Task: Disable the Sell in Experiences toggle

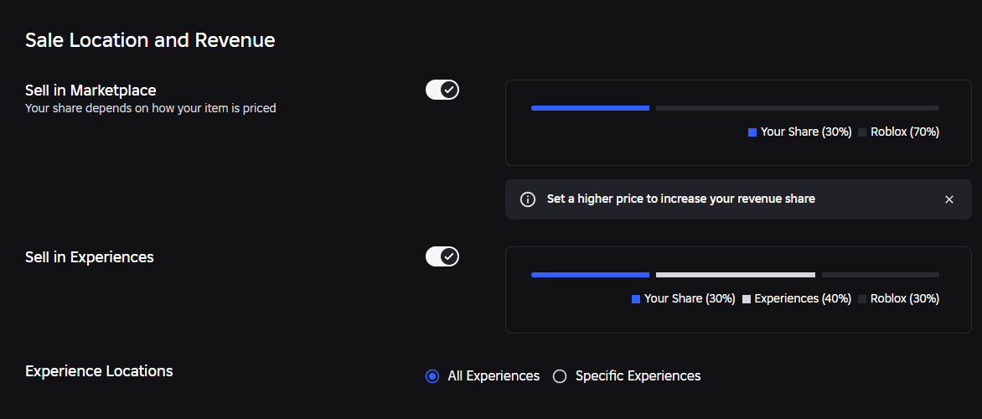Action: 442,256
